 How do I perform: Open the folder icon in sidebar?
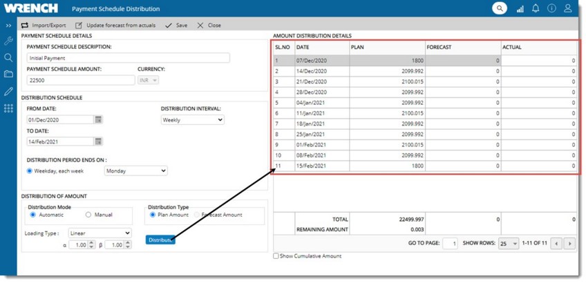8,74
